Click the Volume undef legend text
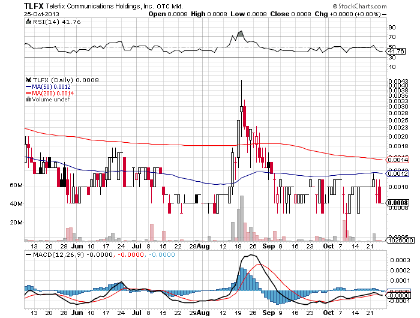Image resolution: width=420 pixels, height=318 pixels. (x=50, y=100)
